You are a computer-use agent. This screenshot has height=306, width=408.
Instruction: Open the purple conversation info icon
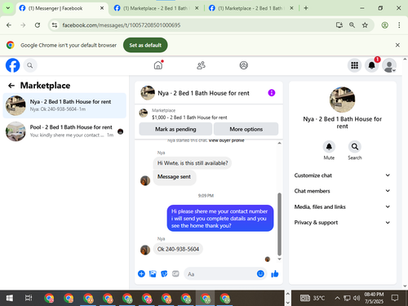pos(272,93)
